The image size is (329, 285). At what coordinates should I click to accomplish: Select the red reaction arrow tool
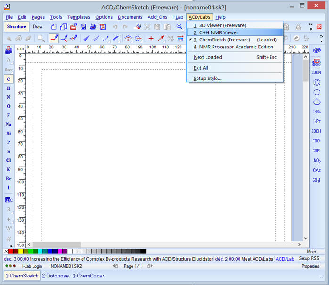[161, 38]
